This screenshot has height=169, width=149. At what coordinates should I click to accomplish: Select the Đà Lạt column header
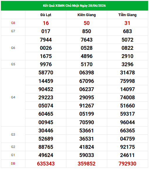(46, 15)
